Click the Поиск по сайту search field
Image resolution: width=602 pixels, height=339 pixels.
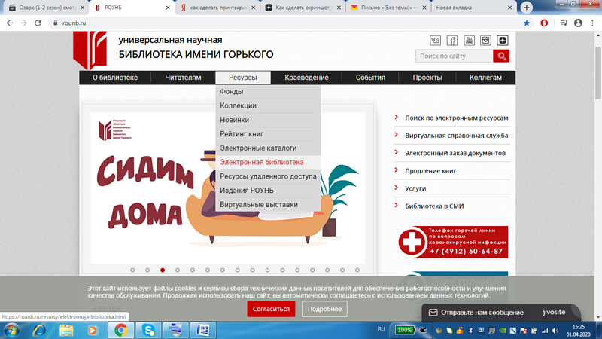(454, 56)
